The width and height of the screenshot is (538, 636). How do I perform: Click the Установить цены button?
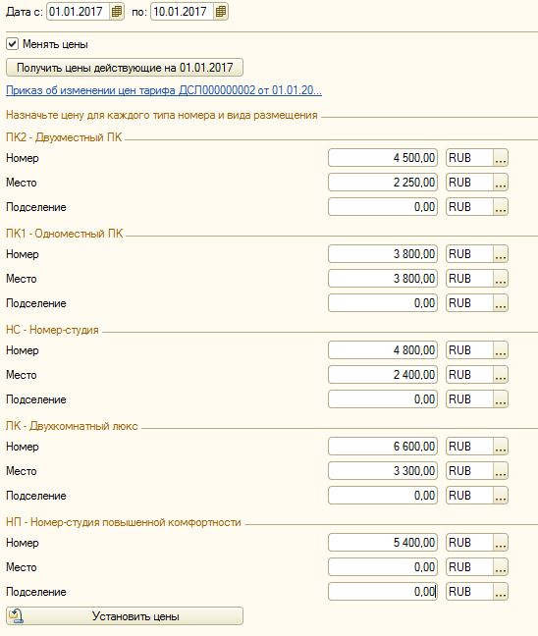click(125, 615)
